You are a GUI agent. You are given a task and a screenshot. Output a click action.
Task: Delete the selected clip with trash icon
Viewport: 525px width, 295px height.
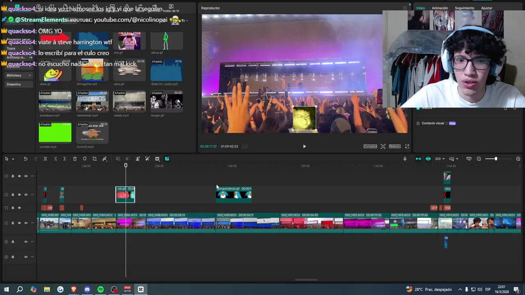pos(75,159)
